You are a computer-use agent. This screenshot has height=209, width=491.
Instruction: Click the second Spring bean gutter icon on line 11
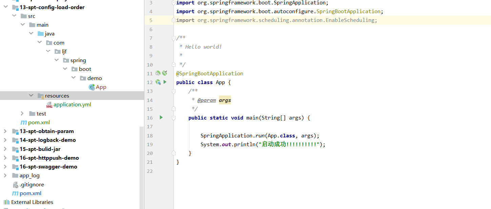[x=165, y=73]
